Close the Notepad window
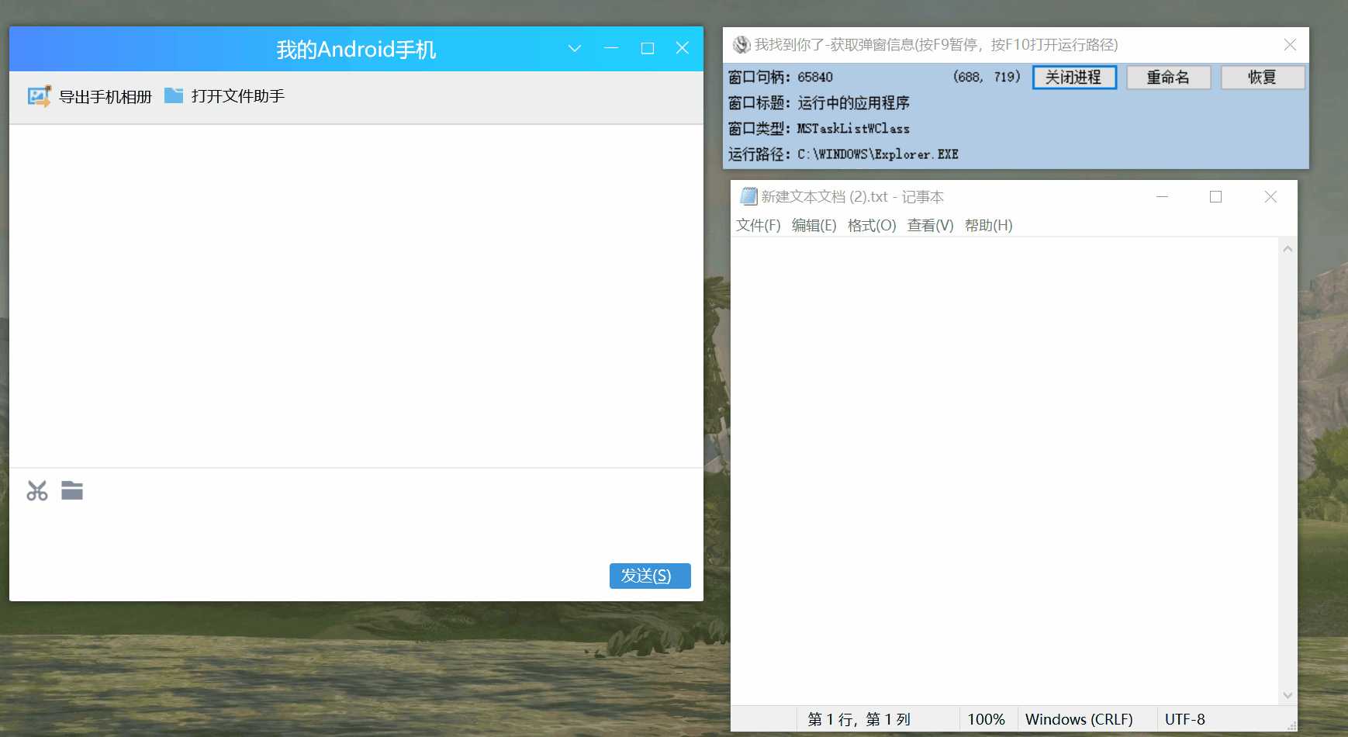Image resolution: width=1348 pixels, height=737 pixels. pos(1270,197)
